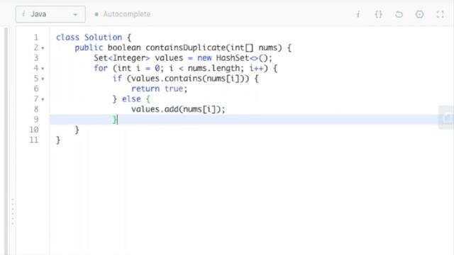Click the closing brace on line 10

click(x=77, y=130)
